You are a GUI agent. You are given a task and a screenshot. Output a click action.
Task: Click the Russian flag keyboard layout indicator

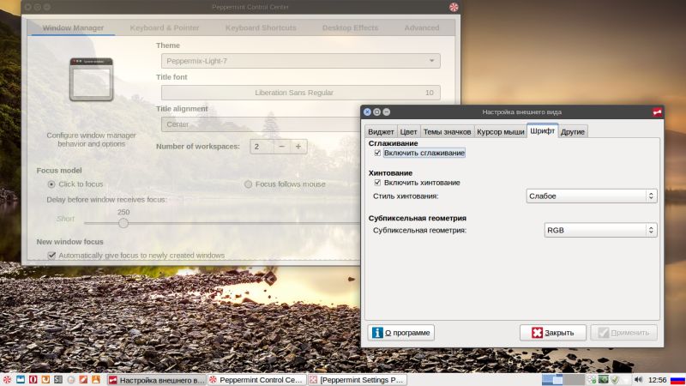coord(677,379)
